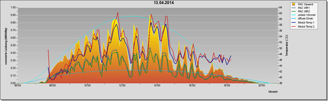
Task: Click the 0.50 tick on left axis
Action: (13, 45)
